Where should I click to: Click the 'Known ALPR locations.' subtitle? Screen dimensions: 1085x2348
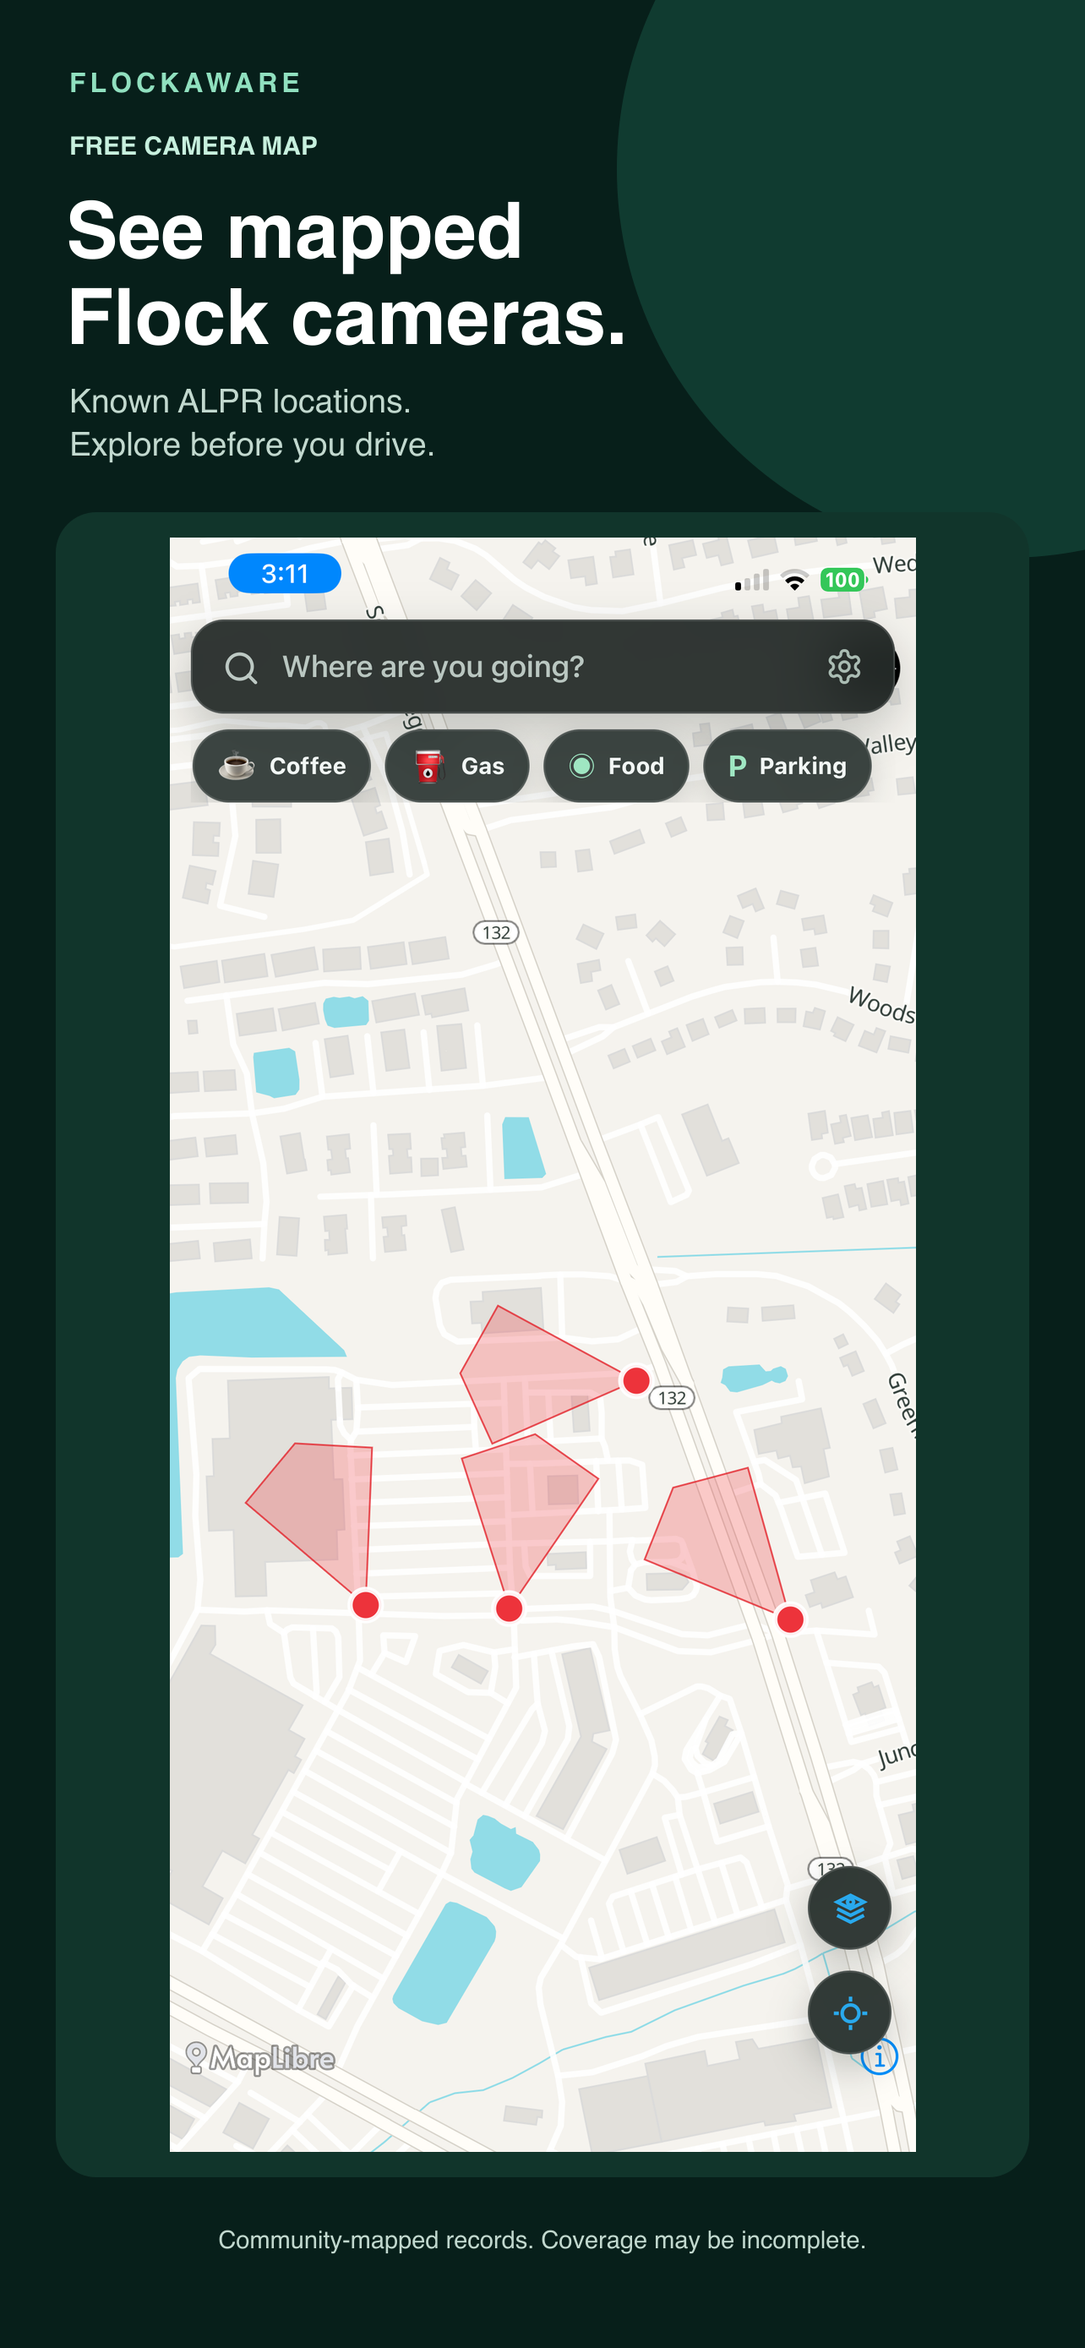[241, 401]
